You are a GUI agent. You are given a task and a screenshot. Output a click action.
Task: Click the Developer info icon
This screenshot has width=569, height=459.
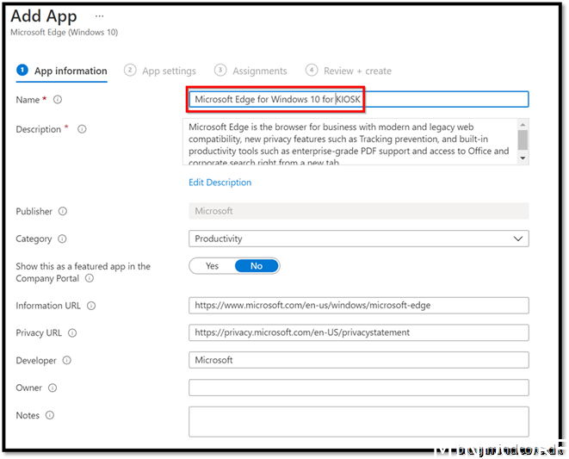click(68, 360)
